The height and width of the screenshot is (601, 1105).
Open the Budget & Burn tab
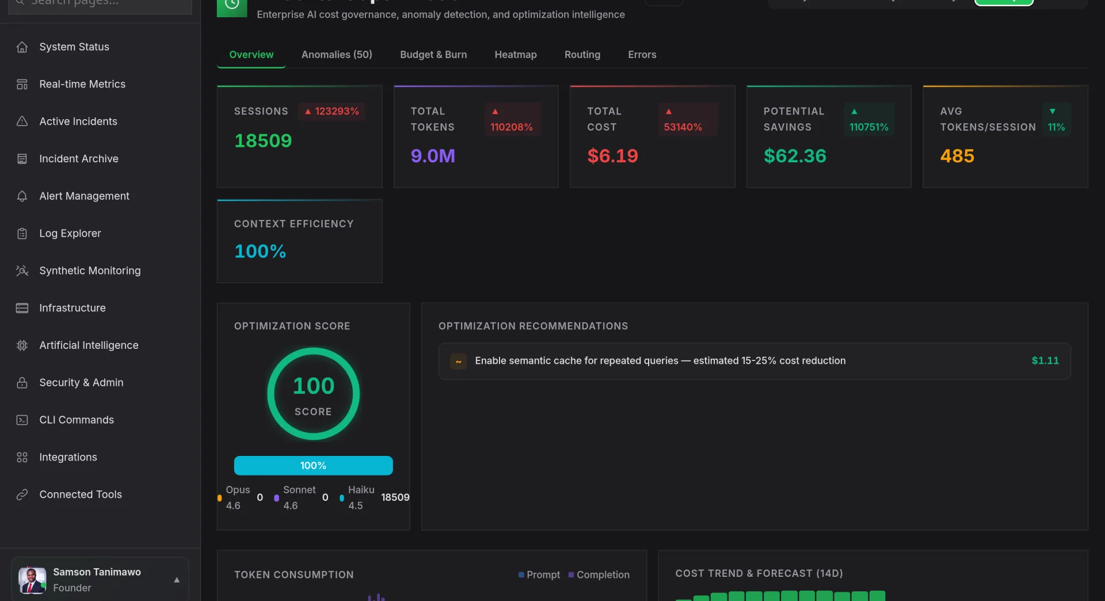coord(433,55)
